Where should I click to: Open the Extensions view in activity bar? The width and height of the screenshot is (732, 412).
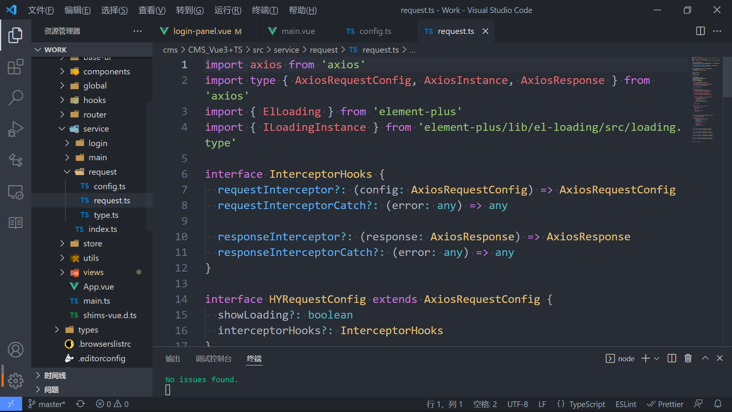15,67
